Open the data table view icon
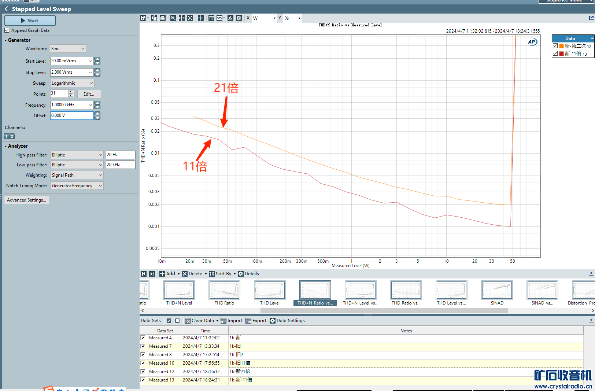This screenshot has height=391, width=595. (x=211, y=18)
